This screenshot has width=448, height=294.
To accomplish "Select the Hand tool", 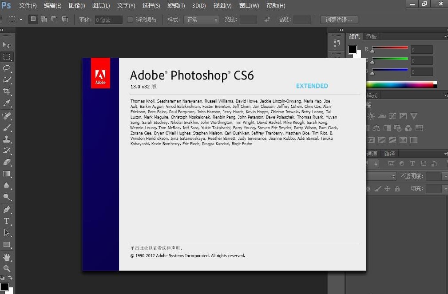I will click(x=7, y=257).
